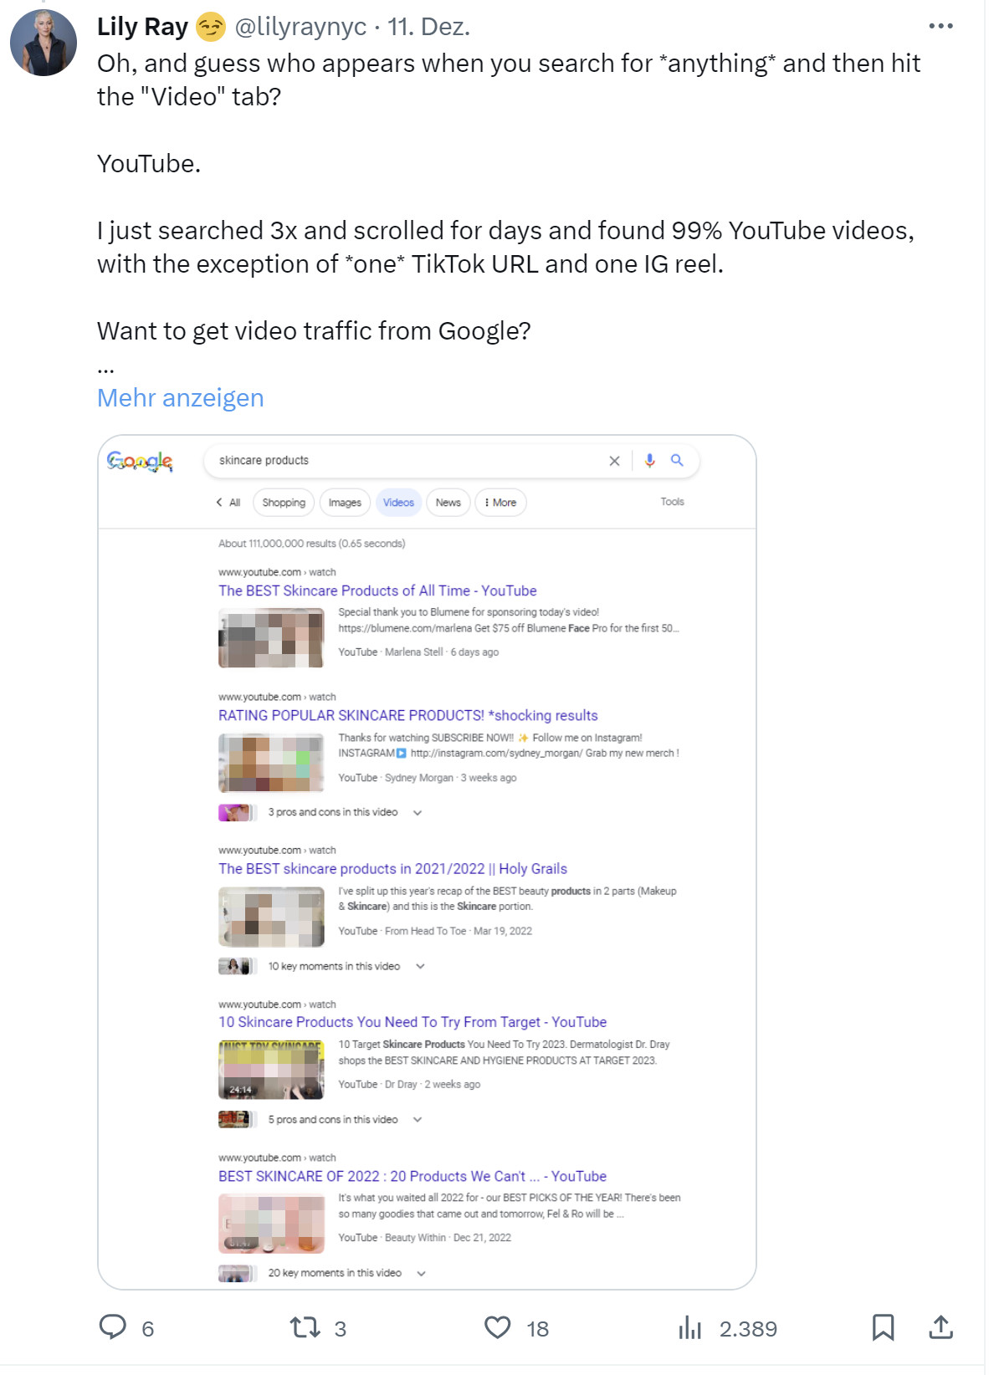Open the Google logo in the screenshot
This screenshot has width=989, height=1375.
pos(140,461)
